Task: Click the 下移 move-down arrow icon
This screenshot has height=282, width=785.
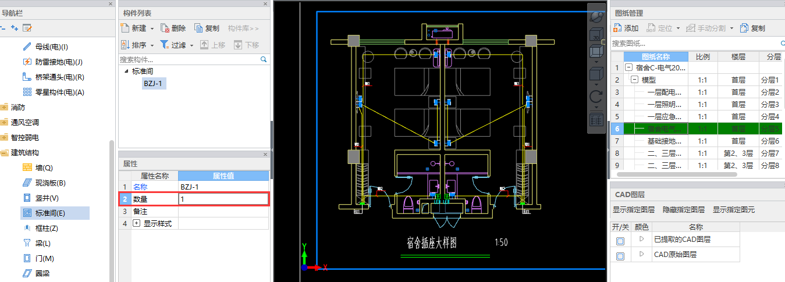Action: tap(238, 45)
